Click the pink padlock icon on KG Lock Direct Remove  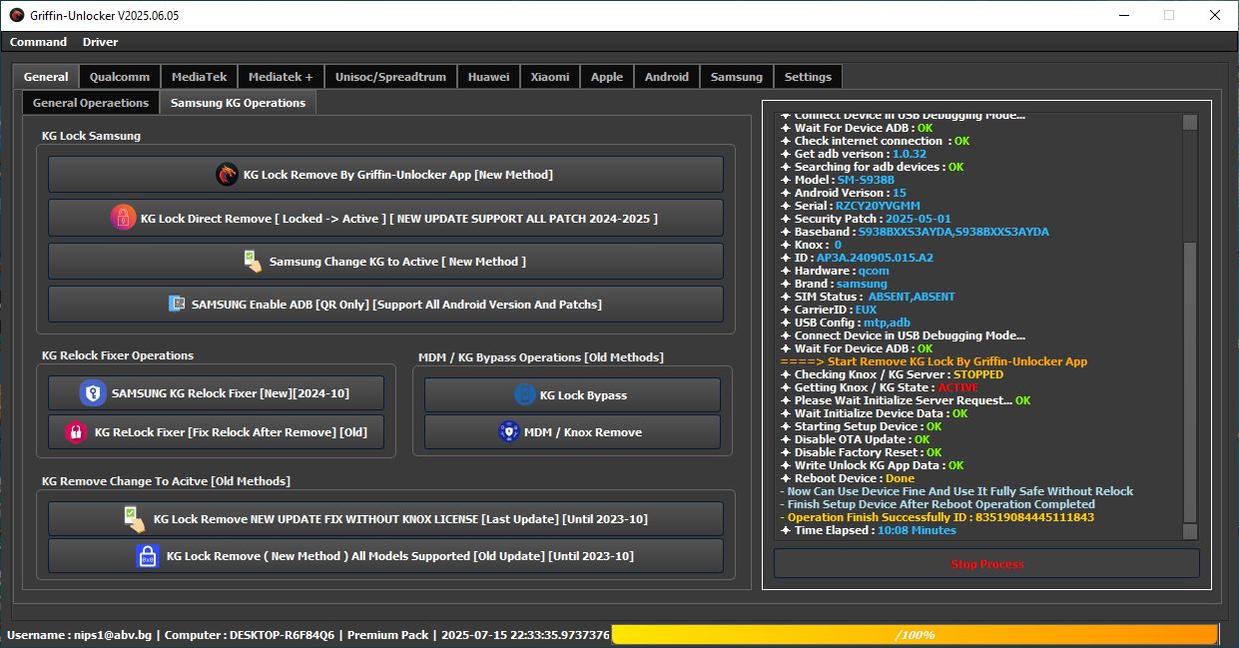pyautogui.click(x=123, y=218)
